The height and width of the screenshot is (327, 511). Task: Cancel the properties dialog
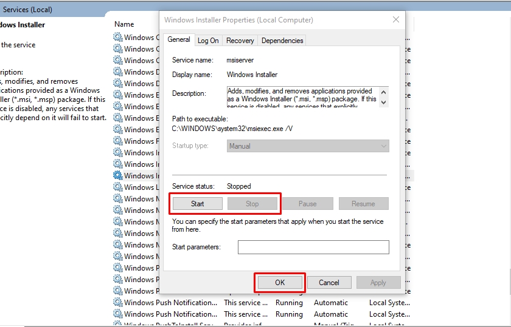(x=329, y=283)
